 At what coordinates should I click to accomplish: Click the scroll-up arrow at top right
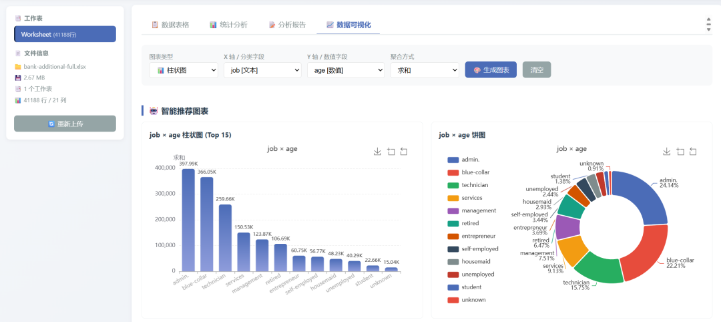708,20
